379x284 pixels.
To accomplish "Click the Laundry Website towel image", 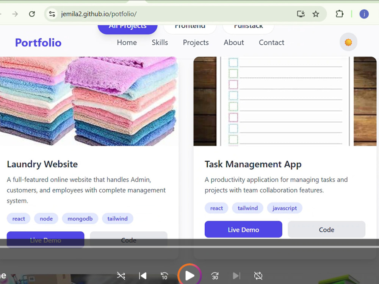I will (x=89, y=101).
